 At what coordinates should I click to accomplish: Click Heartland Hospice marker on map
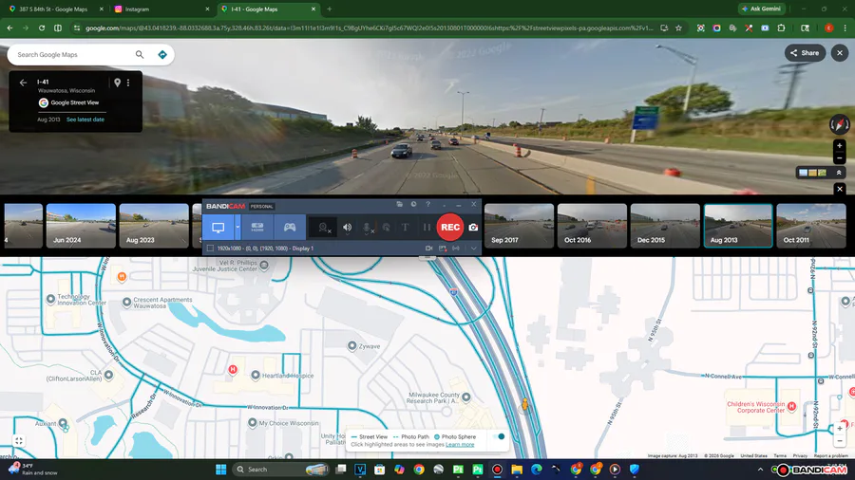256,375
